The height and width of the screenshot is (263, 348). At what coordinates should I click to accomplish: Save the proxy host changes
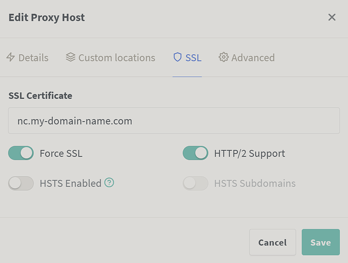321,242
